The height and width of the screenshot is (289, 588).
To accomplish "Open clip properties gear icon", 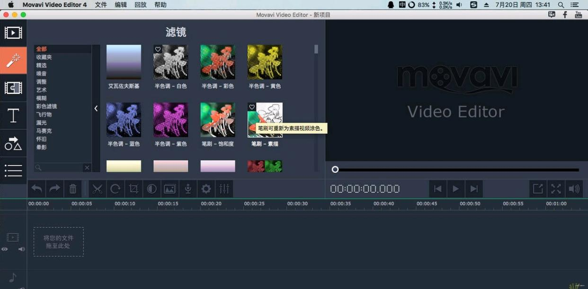I will [x=206, y=189].
